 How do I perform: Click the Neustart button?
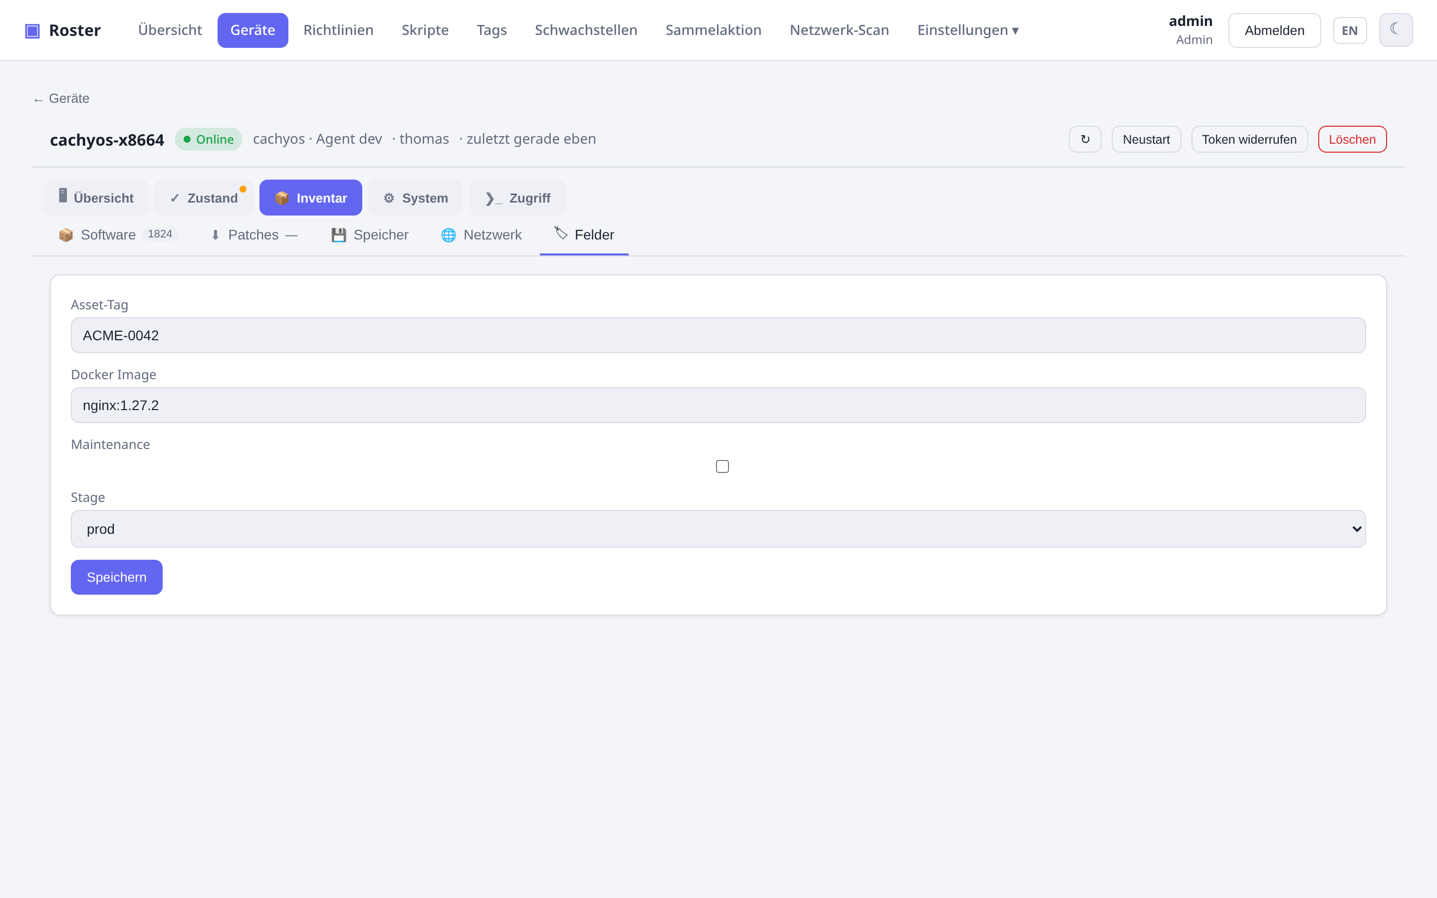pyautogui.click(x=1146, y=139)
